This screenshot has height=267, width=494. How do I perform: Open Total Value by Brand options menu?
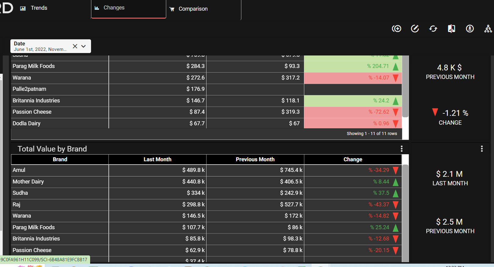(402, 149)
